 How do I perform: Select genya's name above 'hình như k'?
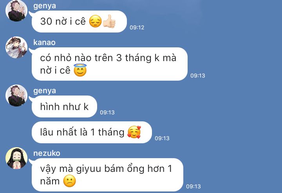click(x=45, y=91)
